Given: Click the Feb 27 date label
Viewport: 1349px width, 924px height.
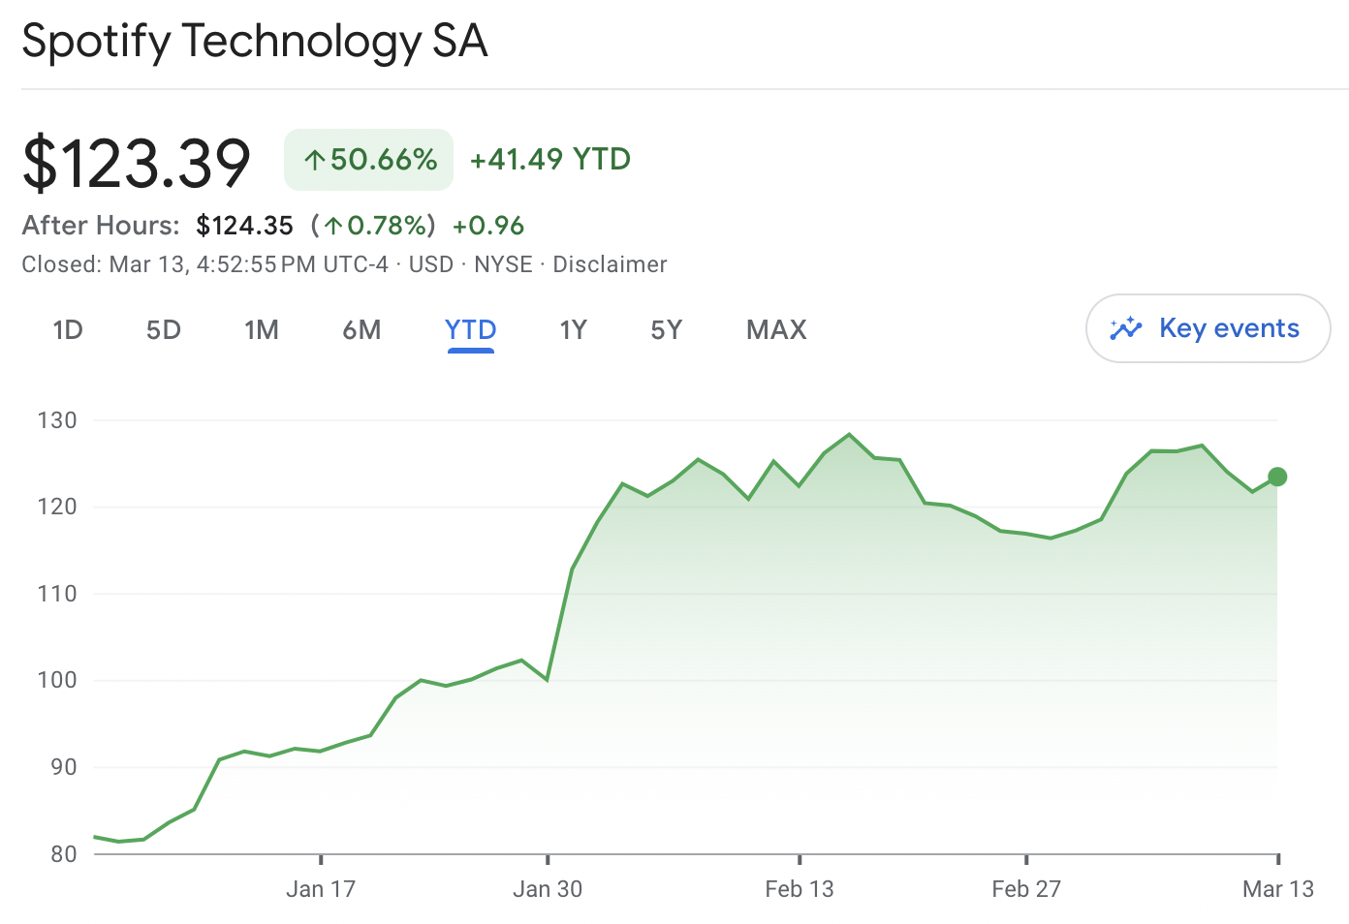Looking at the screenshot, I should tap(1026, 889).
